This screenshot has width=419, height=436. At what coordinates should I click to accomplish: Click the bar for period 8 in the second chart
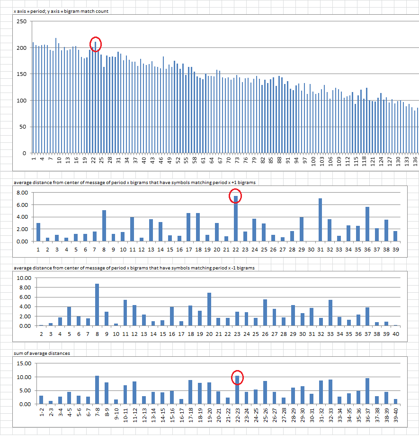click(104, 226)
